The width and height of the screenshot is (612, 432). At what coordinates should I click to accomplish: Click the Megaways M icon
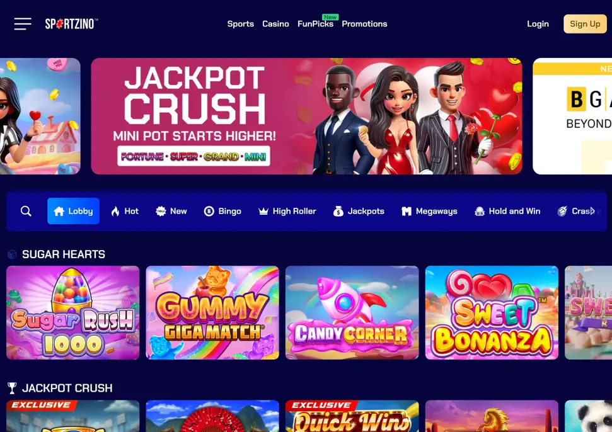point(407,211)
